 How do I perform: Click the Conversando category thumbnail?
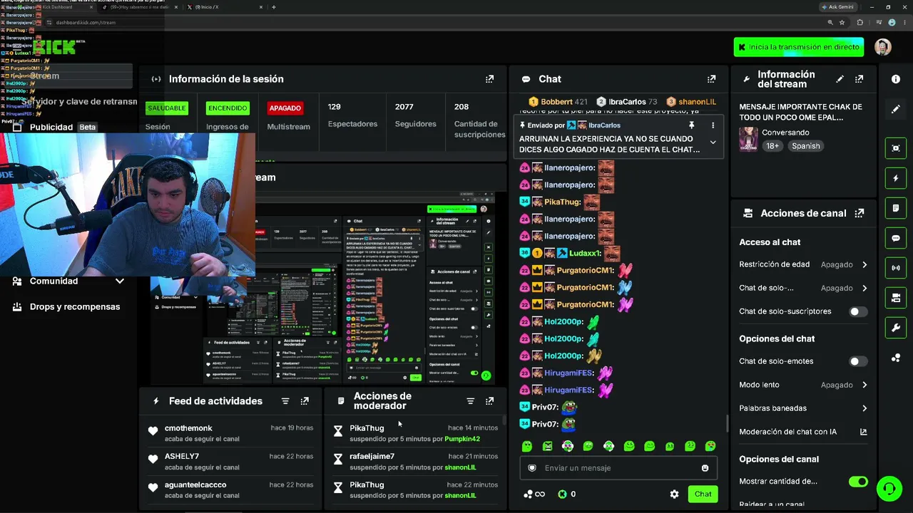(748, 139)
